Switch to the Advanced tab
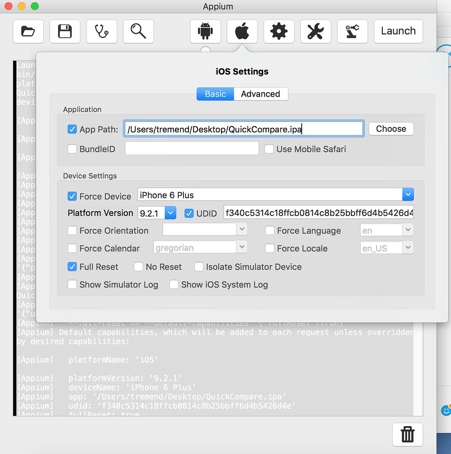Image resolution: width=451 pixels, height=454 pixels. click(x=260, y=94)
